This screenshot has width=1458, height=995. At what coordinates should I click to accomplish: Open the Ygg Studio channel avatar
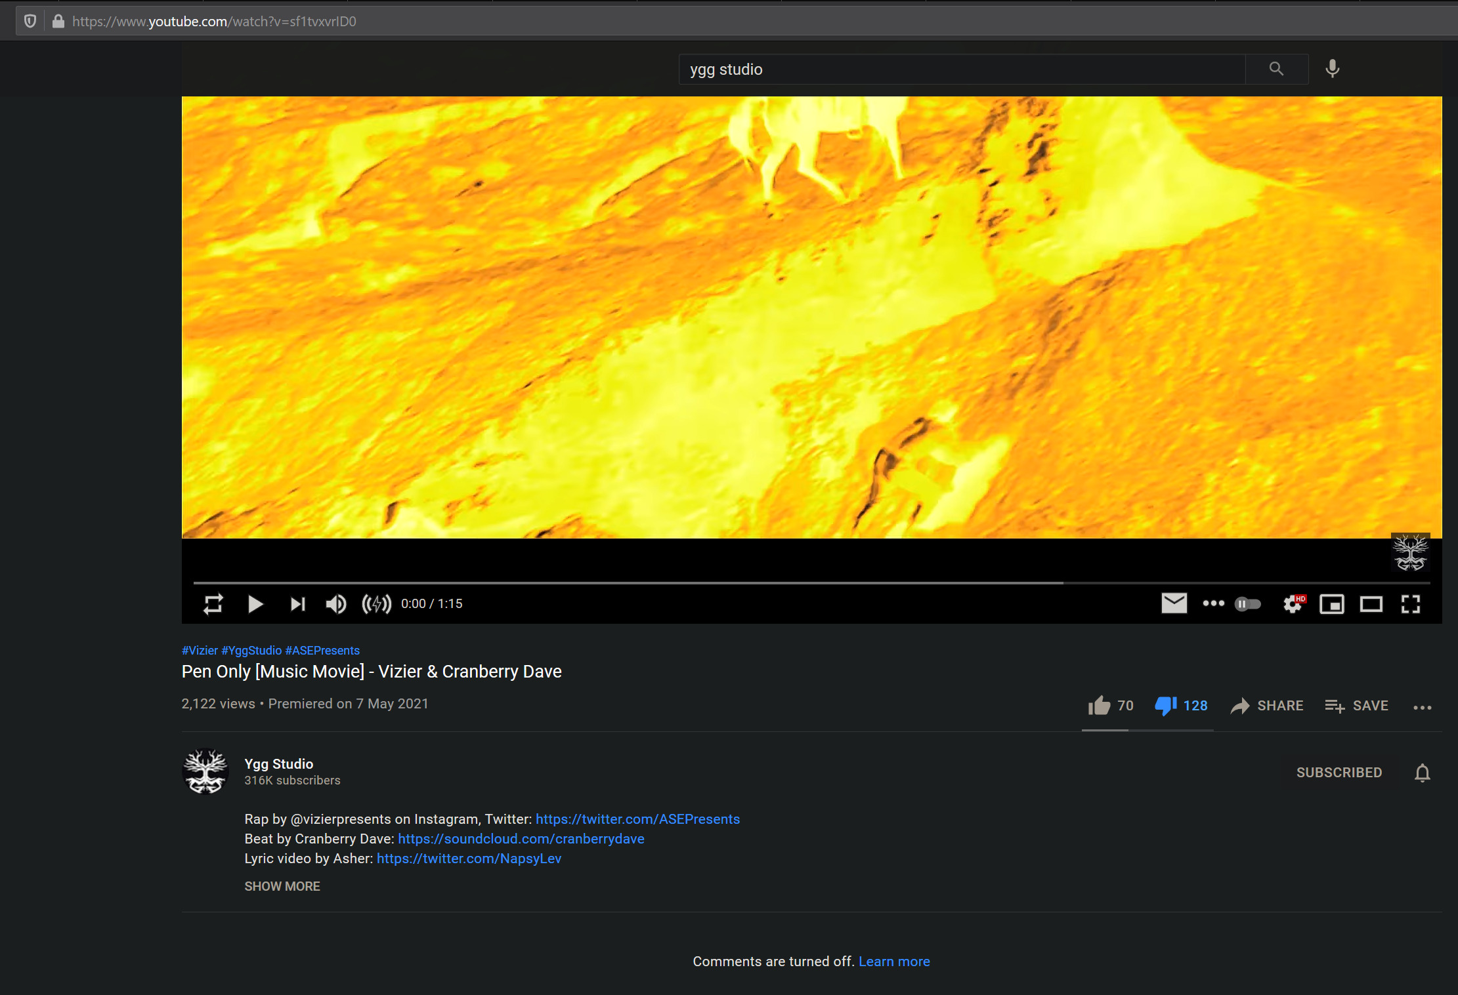[205, 771]
